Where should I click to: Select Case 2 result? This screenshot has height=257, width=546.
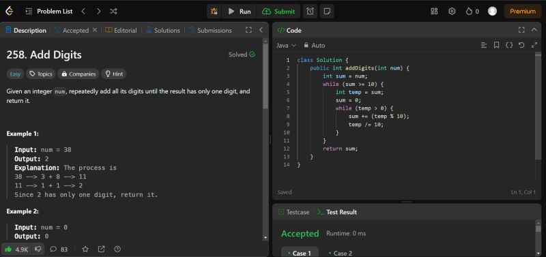[x=340, y=253]
